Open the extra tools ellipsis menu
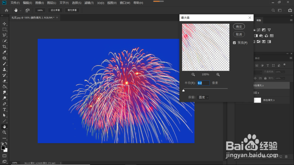 pos(4,138)
